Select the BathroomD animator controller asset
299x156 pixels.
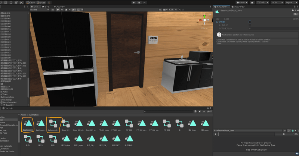(x=53, y=125)
